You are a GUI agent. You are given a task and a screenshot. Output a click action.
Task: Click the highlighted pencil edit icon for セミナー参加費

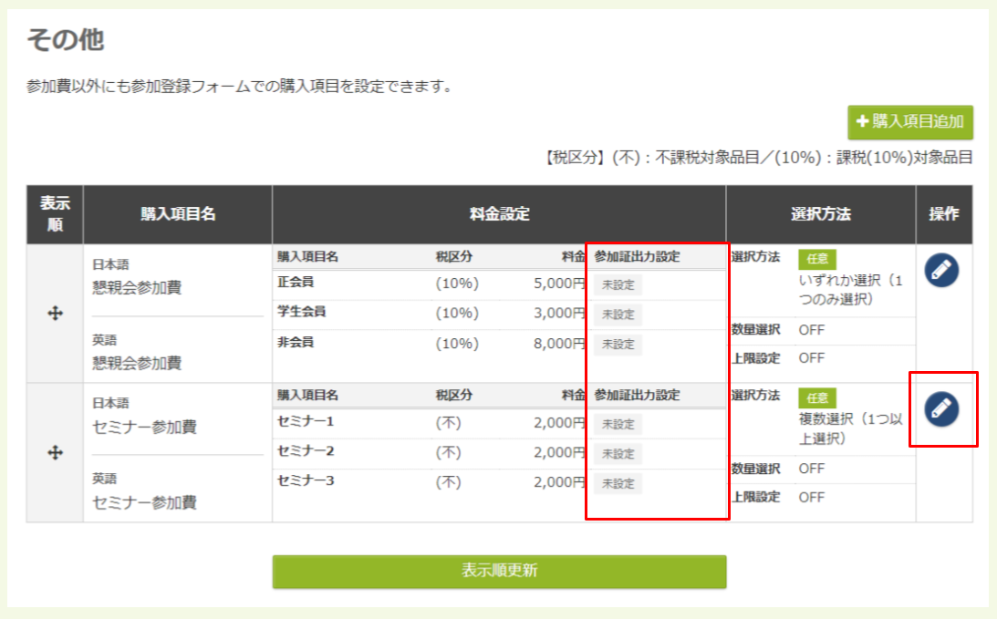coord(940,408)
